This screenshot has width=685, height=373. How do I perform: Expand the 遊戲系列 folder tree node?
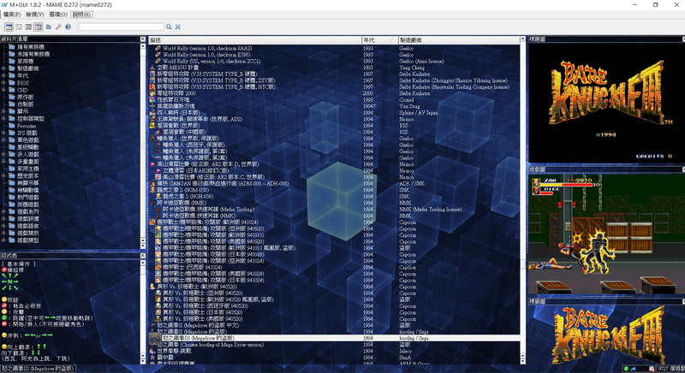(3, 211)
